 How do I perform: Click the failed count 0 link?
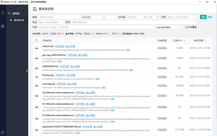[x=117, y=34]
